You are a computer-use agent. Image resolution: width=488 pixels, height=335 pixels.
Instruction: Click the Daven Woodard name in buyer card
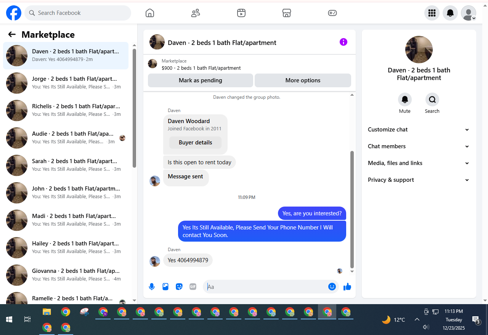click(x=189, y=121)
